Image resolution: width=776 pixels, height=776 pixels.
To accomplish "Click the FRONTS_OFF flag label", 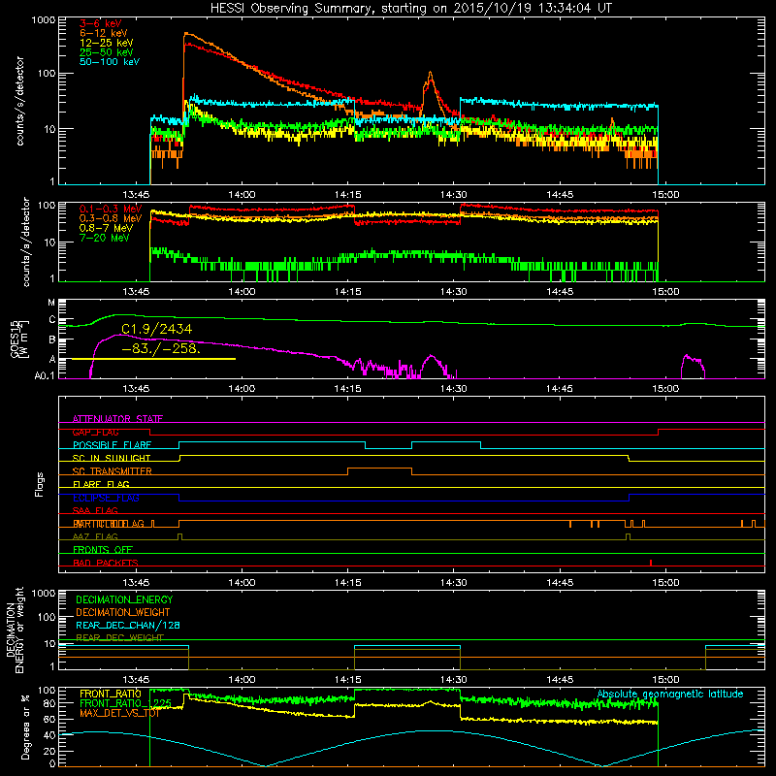I will [103, 550].
